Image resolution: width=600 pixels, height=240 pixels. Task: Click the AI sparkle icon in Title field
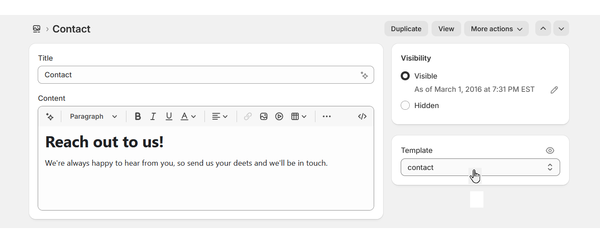[x=364, y=75]
